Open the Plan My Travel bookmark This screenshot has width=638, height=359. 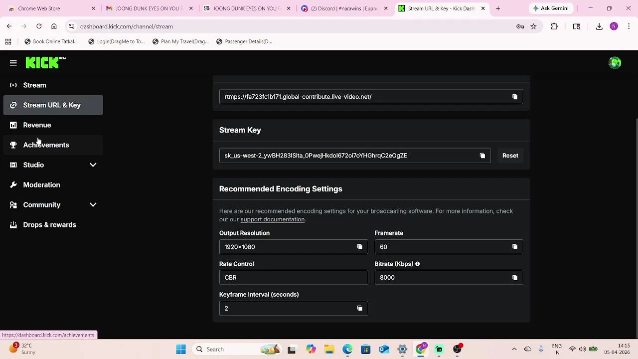[x=180, y=41]
